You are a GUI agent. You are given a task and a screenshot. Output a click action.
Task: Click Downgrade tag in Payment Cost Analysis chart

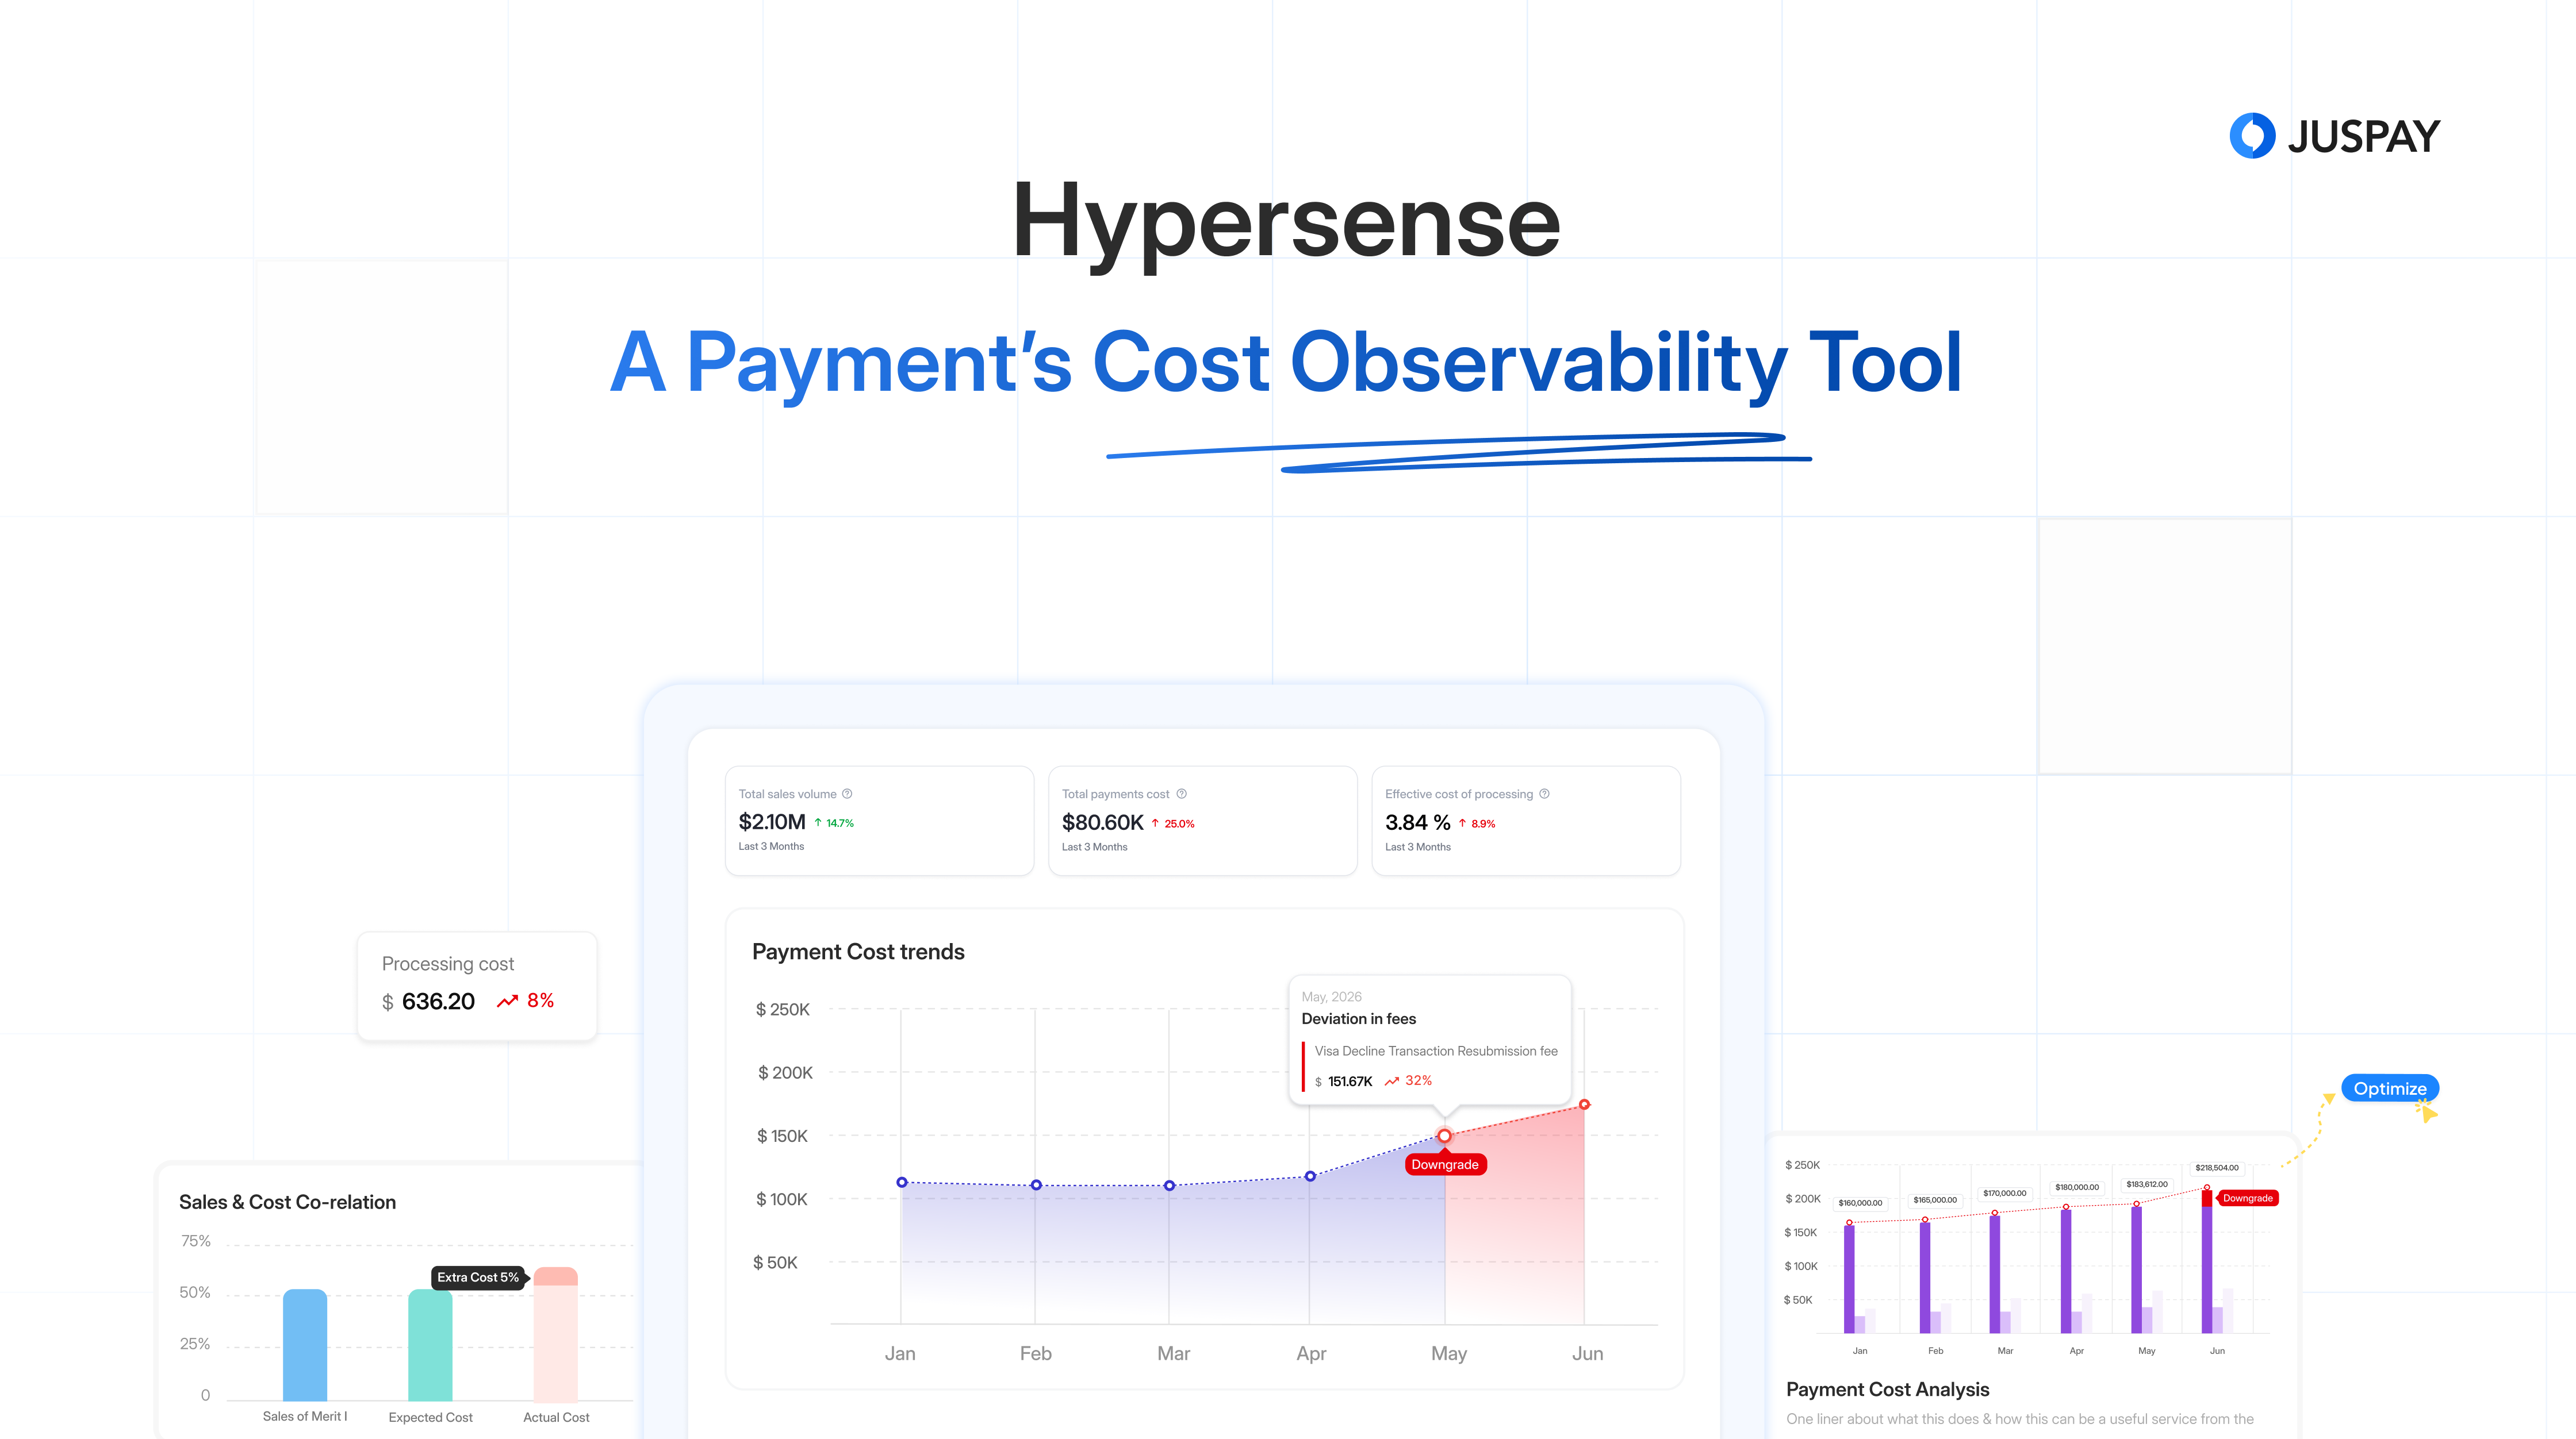[2247, 1198]
